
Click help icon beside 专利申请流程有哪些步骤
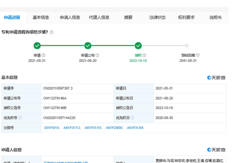point(52,32)
